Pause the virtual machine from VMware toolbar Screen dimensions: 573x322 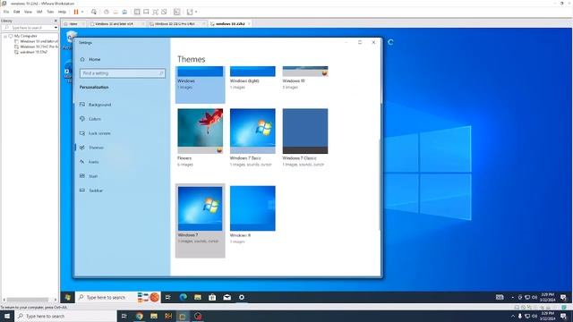[x=76, y=12]
